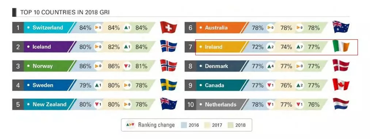Viewport: 370px width, 139px height.
Task: Click the Sweden flag icon
Action: coord(168,85)
